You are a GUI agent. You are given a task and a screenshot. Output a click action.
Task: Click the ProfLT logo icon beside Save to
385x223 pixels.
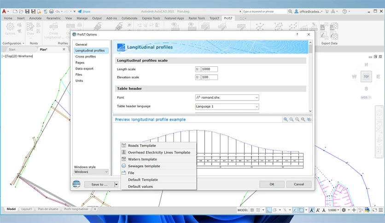point(76,184)
